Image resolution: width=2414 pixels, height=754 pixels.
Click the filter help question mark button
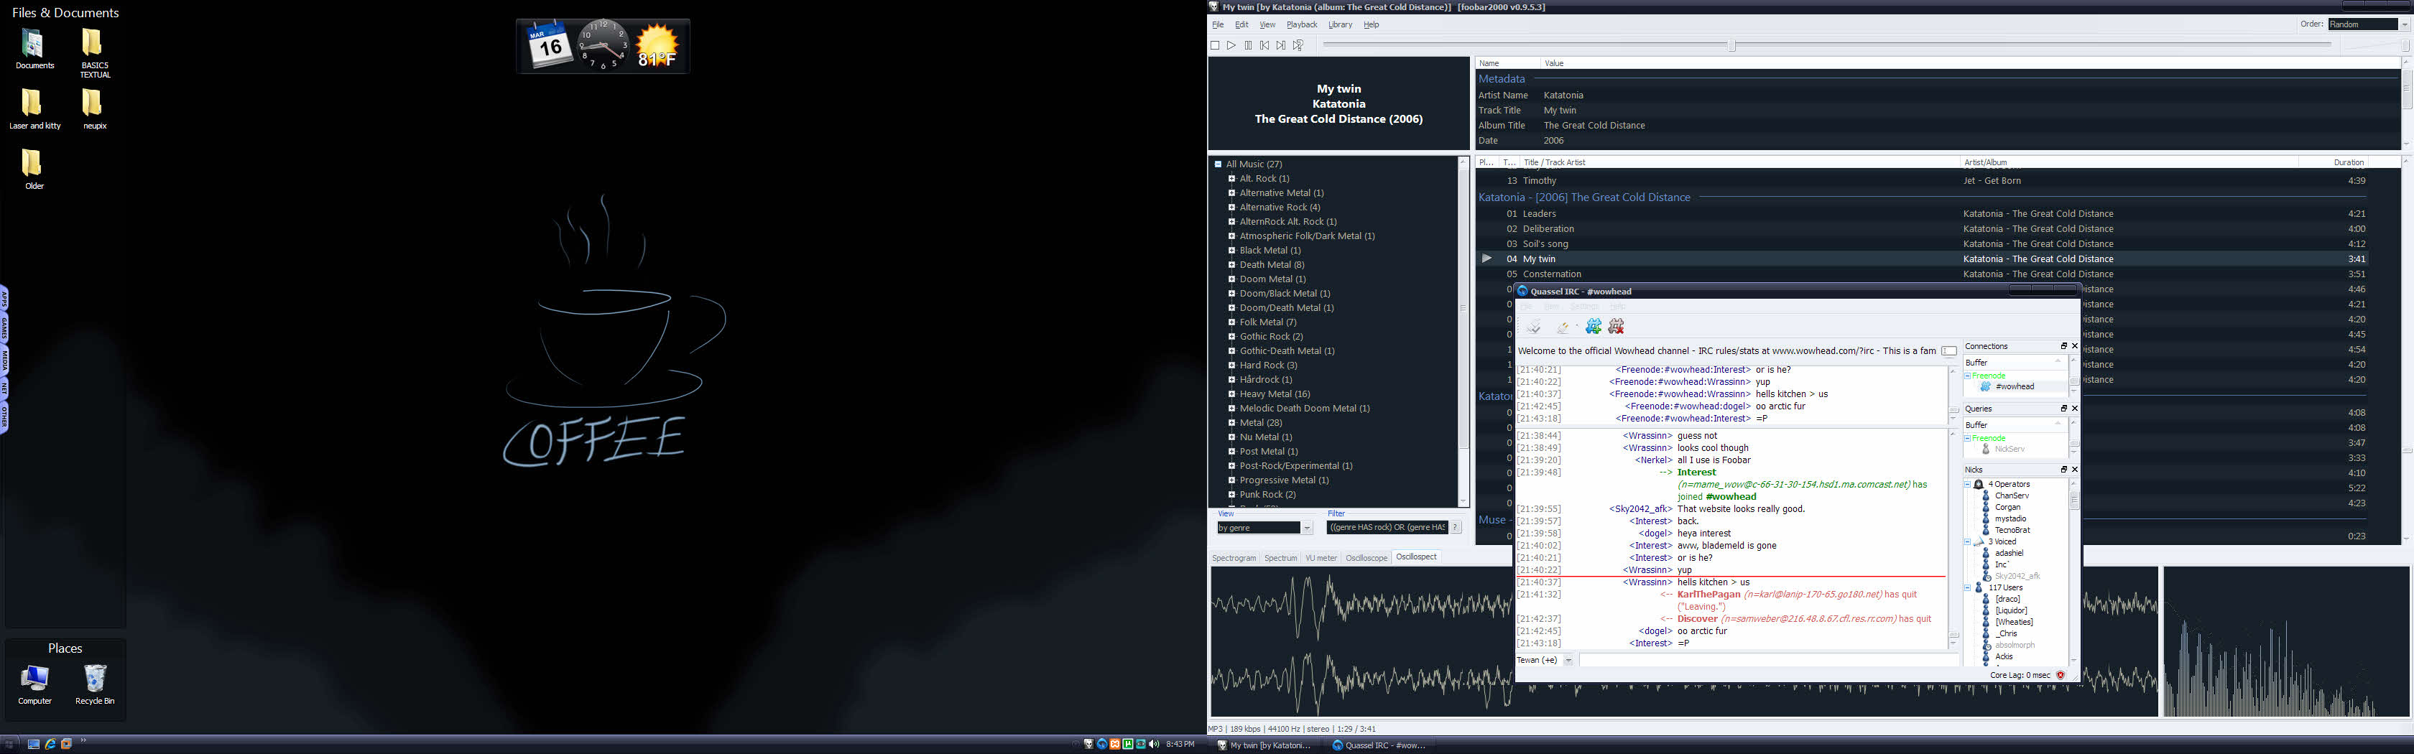pyautogui.click(x=1456, y=527)
